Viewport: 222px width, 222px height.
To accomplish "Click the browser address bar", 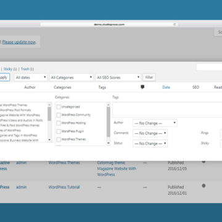I will [109, 24].
